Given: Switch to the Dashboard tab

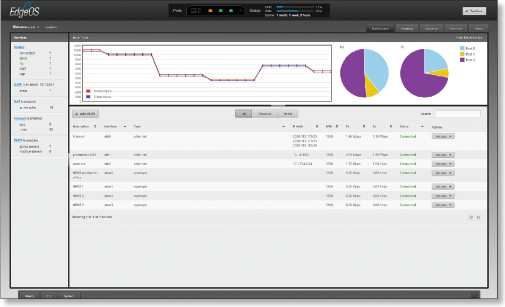Looking at the screenshot, I should point(380,28).
